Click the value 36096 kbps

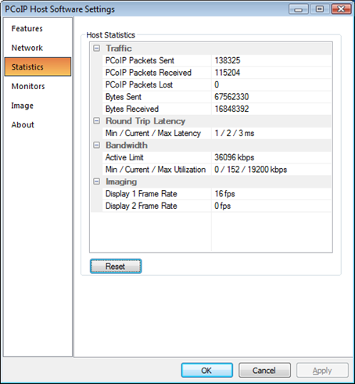click(234, 157)
